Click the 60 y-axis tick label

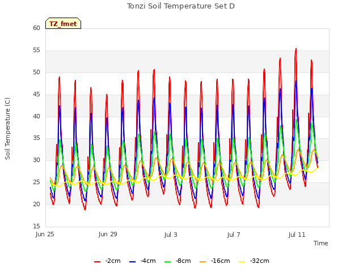coord(36,28)
